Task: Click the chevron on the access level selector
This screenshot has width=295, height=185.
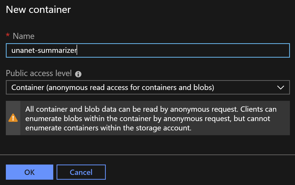Action: coord(281,87)
